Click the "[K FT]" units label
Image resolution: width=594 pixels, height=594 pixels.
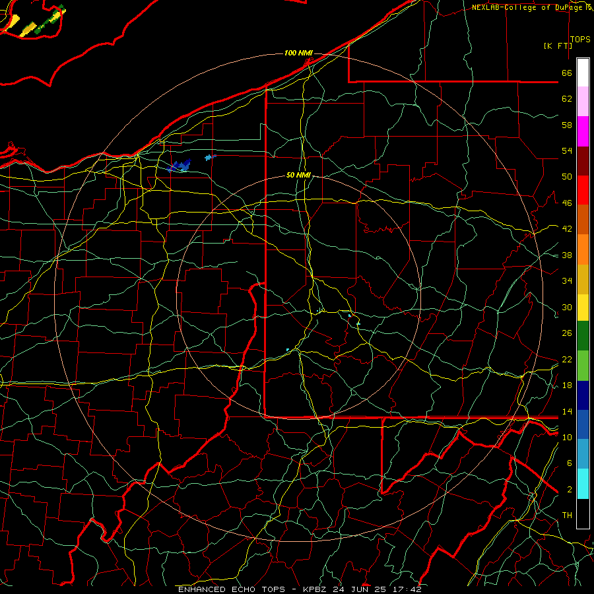coord(558,46)
